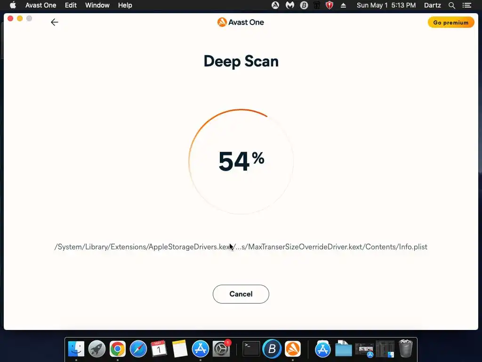Click the red shield alert menu bar icon

click(329, 5)
